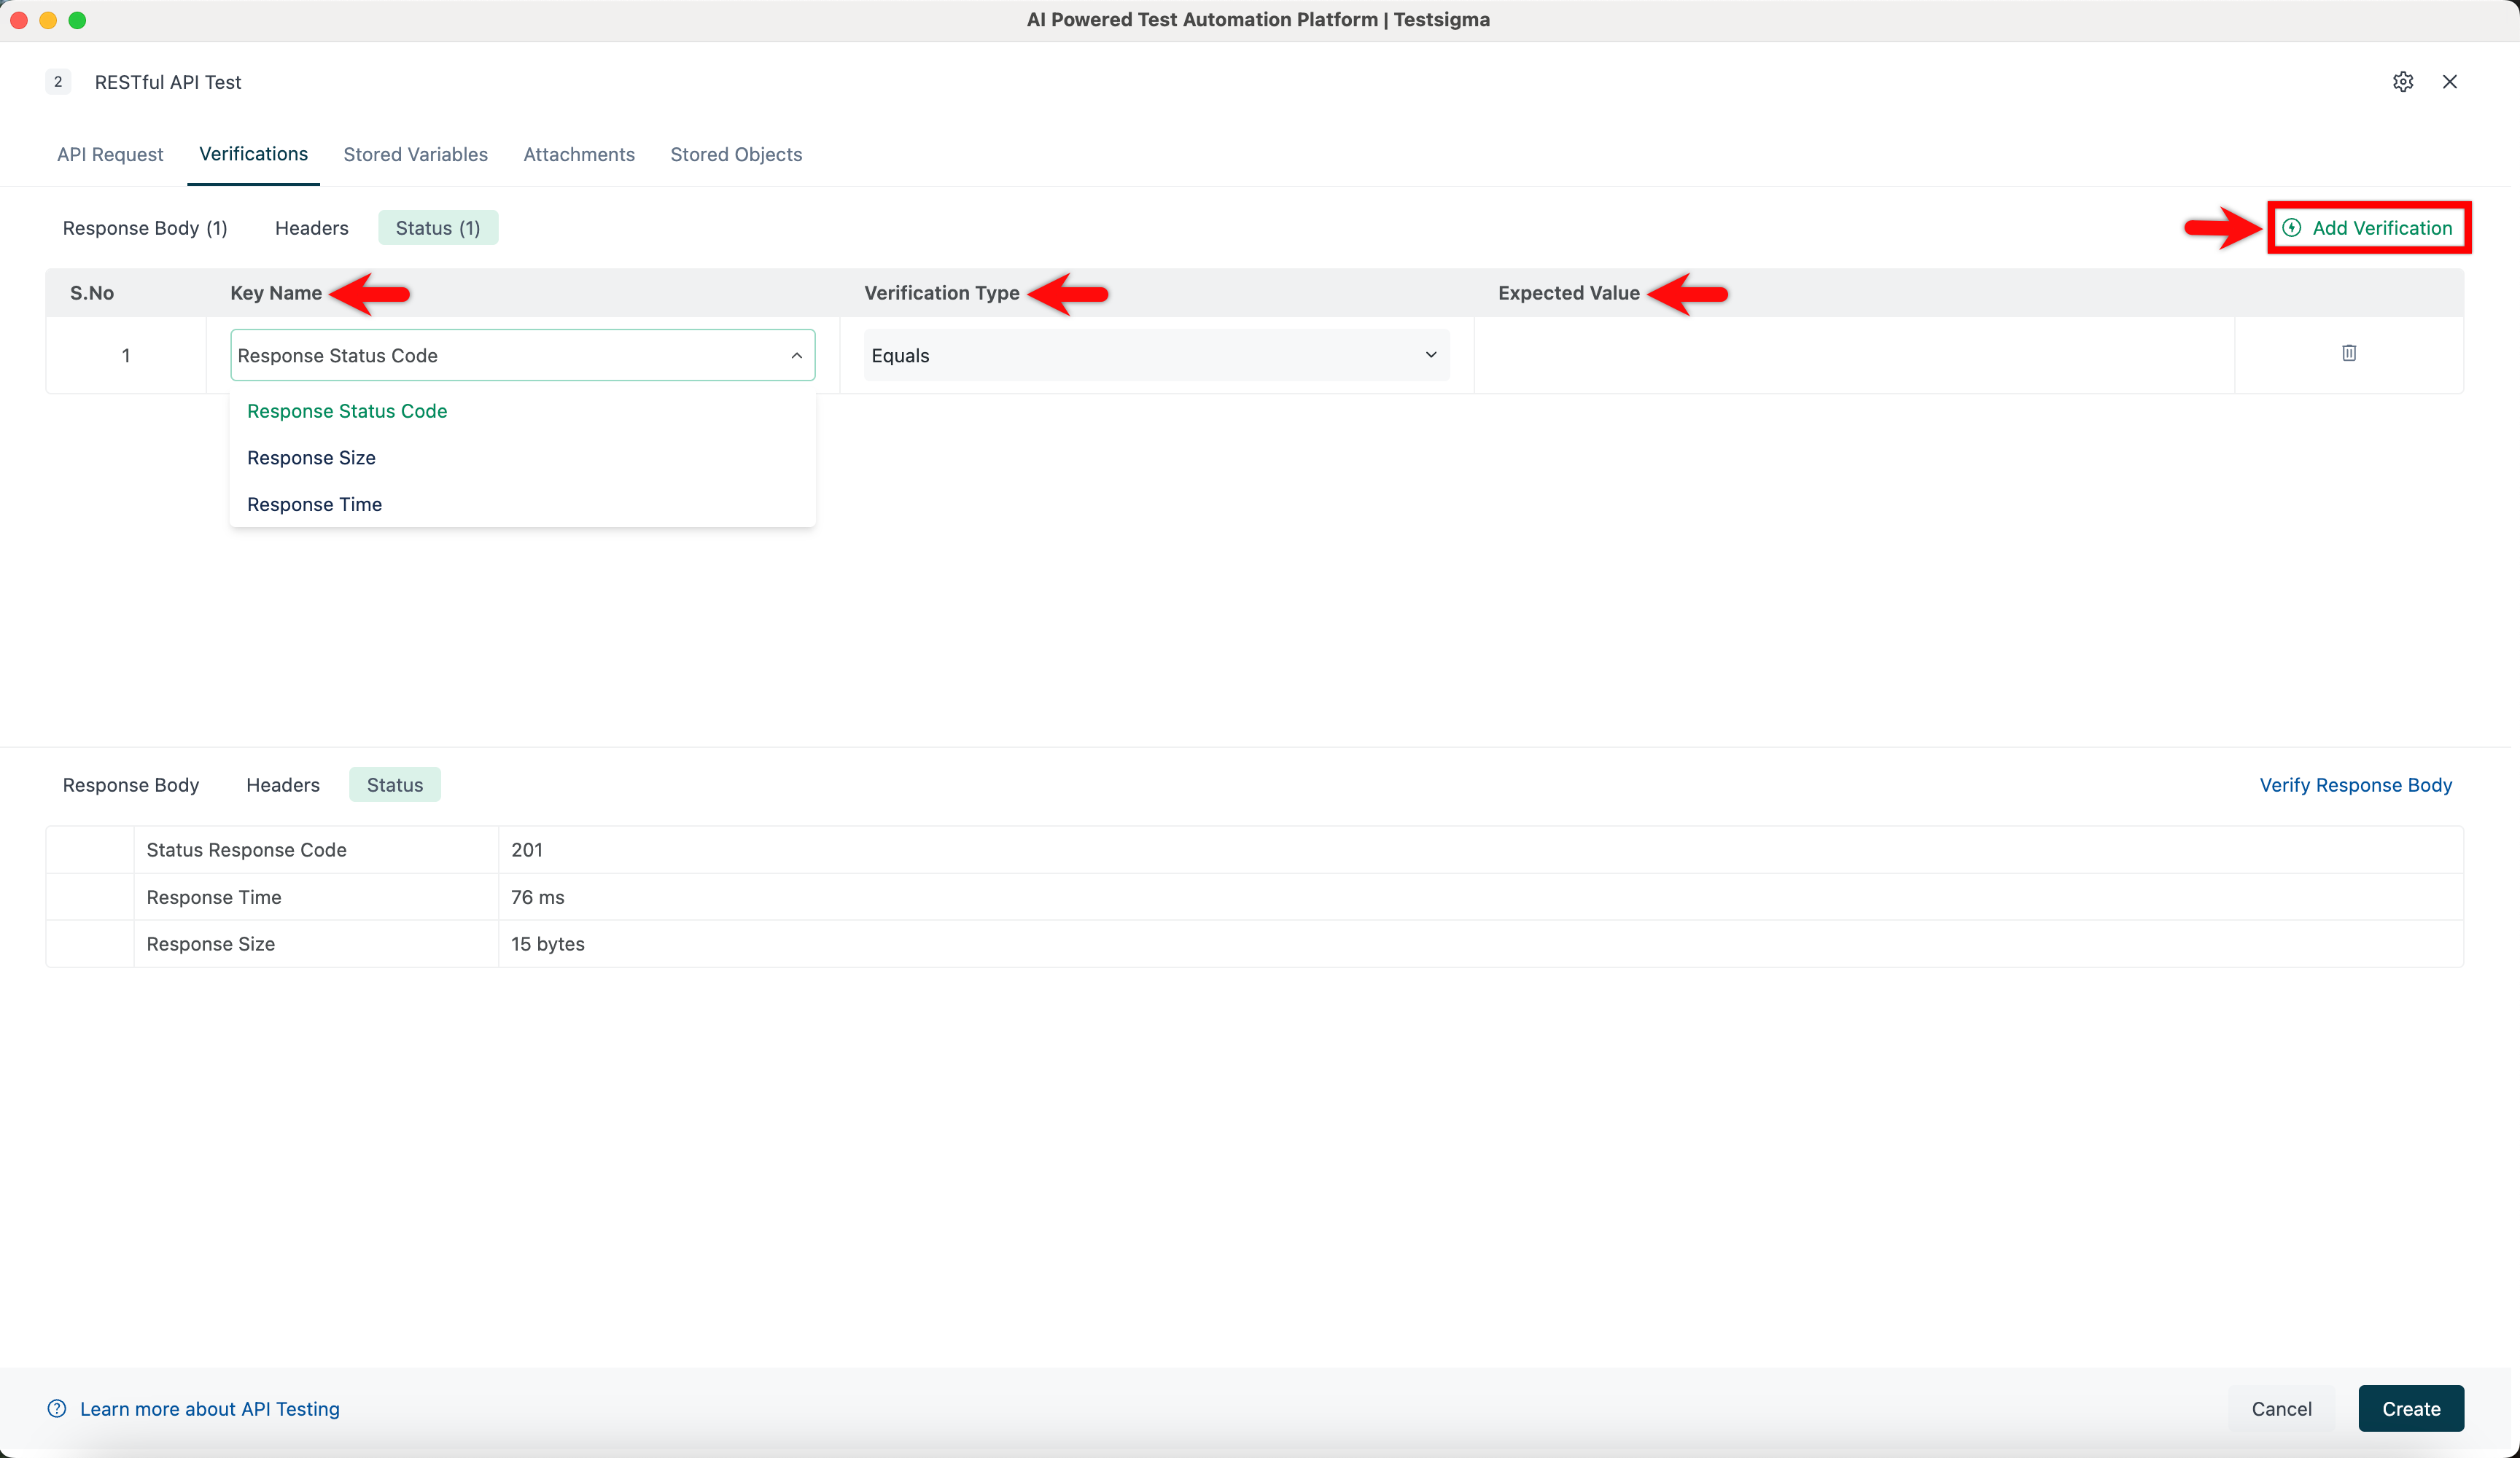Click the Create button

(x=2410, y=1408)
